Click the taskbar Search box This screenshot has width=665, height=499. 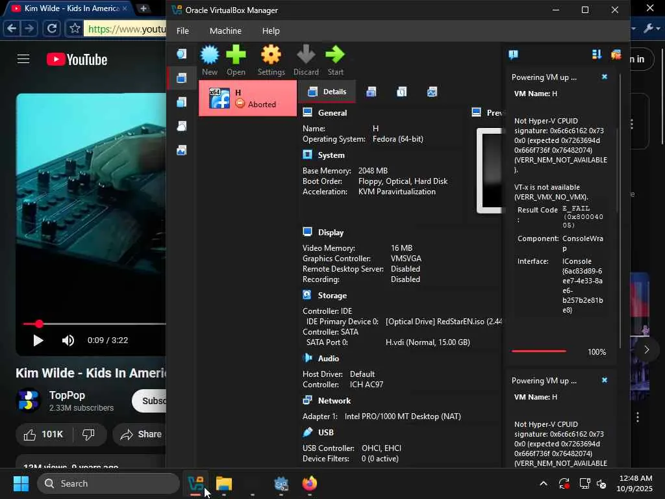pyautogui.click(x=108, y=483)
